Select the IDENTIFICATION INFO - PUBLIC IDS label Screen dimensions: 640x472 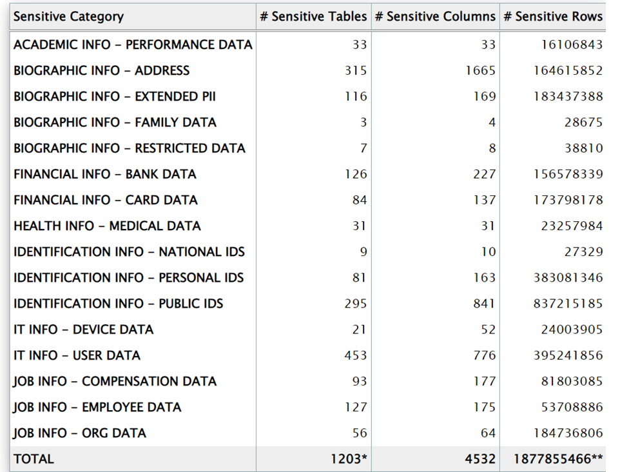point(119,304)
